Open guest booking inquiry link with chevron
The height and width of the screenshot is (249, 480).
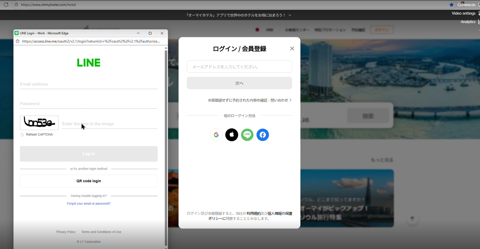tap(249, 100)
